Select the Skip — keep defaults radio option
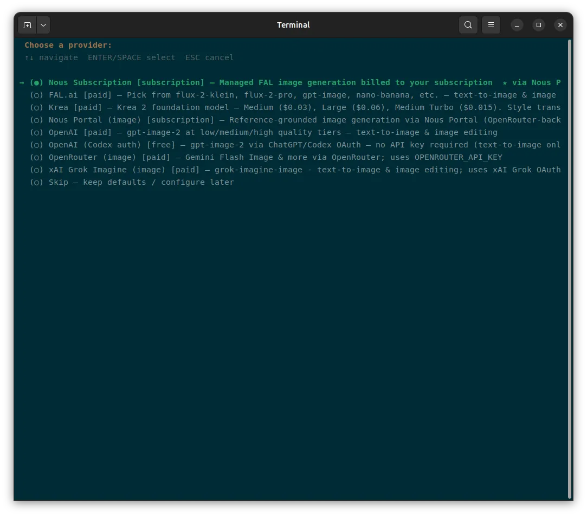This screenshot has height=516, width=587. coord(36,182)
